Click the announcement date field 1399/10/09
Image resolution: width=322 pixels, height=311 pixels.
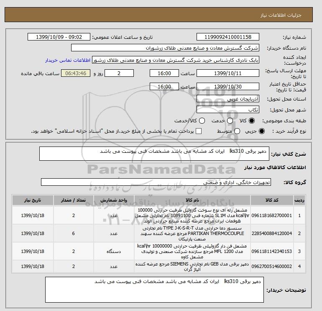59,37
